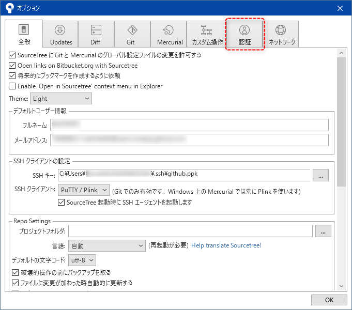
Task: Switch to the ネットワーク tab
Action: tap(281, 34)
